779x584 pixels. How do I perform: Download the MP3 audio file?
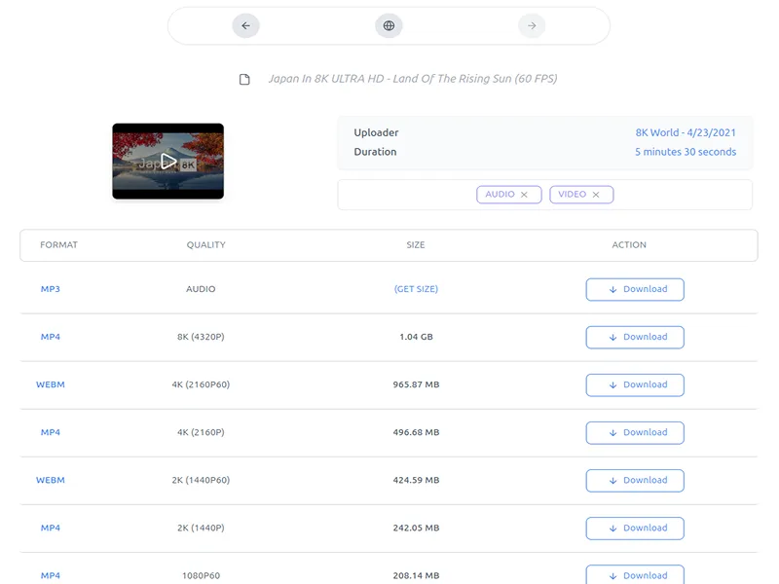635,289
